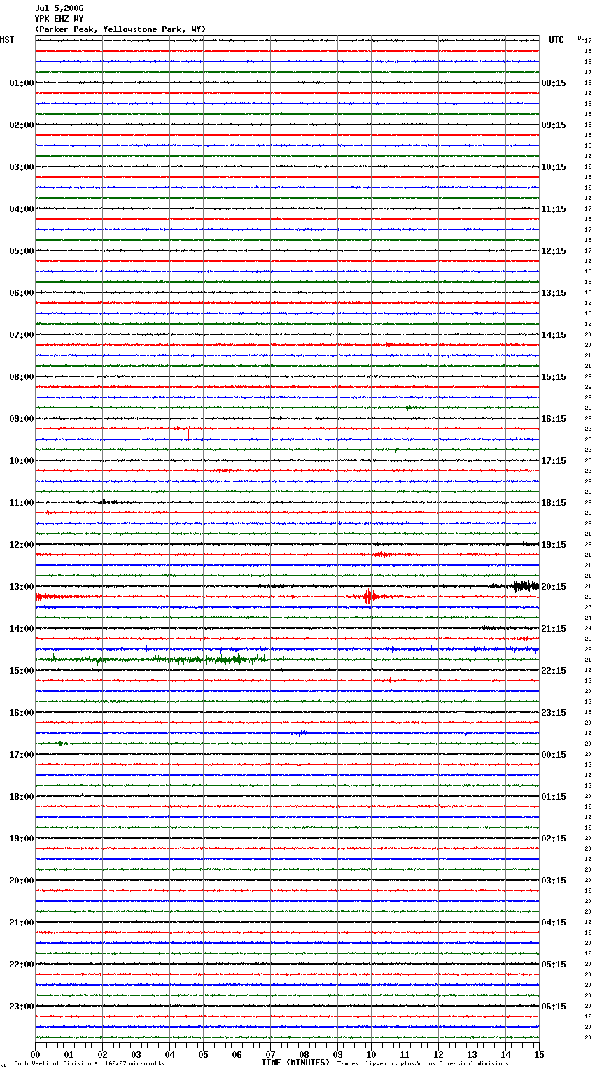Select the '01:00' MST time label
Image resolution: width=595 pixels, height=1073 pixels.
(22, 83)
